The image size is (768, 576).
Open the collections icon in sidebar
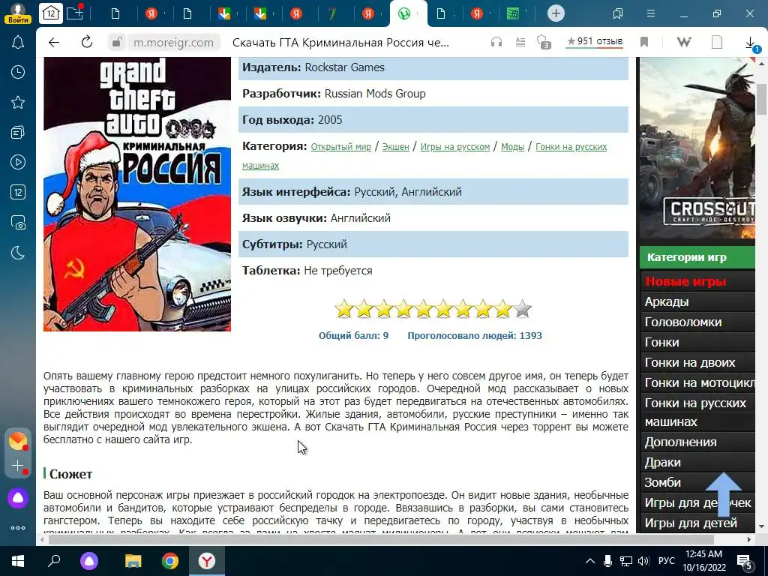(18, 132)
